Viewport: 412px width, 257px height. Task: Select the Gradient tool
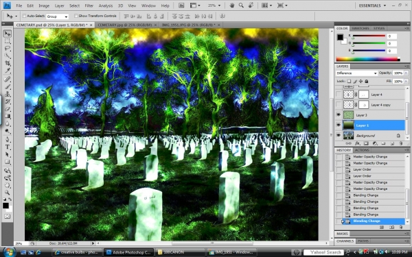pos(8,116)
